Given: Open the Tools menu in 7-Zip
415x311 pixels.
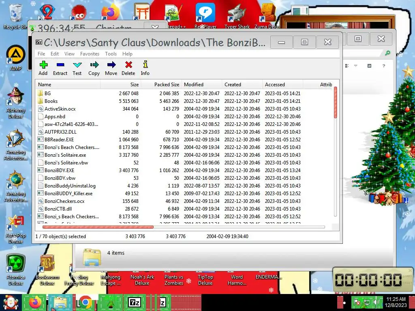Looking at the screenshot, I should tap(111, 54).
